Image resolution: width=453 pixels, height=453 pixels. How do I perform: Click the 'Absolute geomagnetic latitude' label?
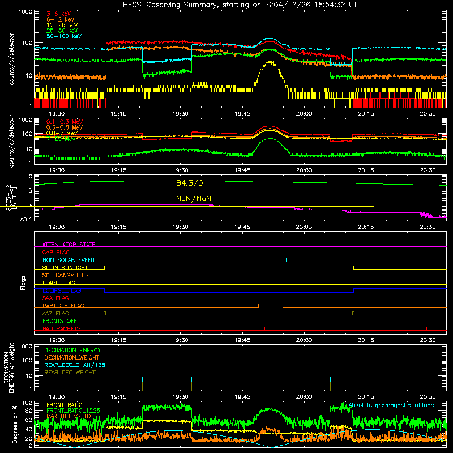(x=391, y=405)
